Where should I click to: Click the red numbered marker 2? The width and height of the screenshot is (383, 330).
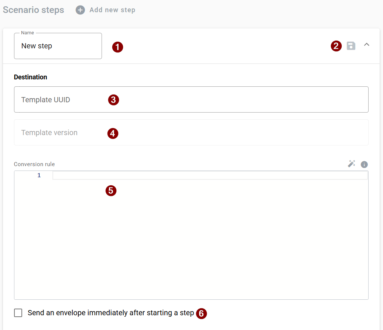(x=336, y=46)
